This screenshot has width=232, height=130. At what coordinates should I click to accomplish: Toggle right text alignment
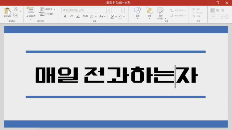point(222,10)
